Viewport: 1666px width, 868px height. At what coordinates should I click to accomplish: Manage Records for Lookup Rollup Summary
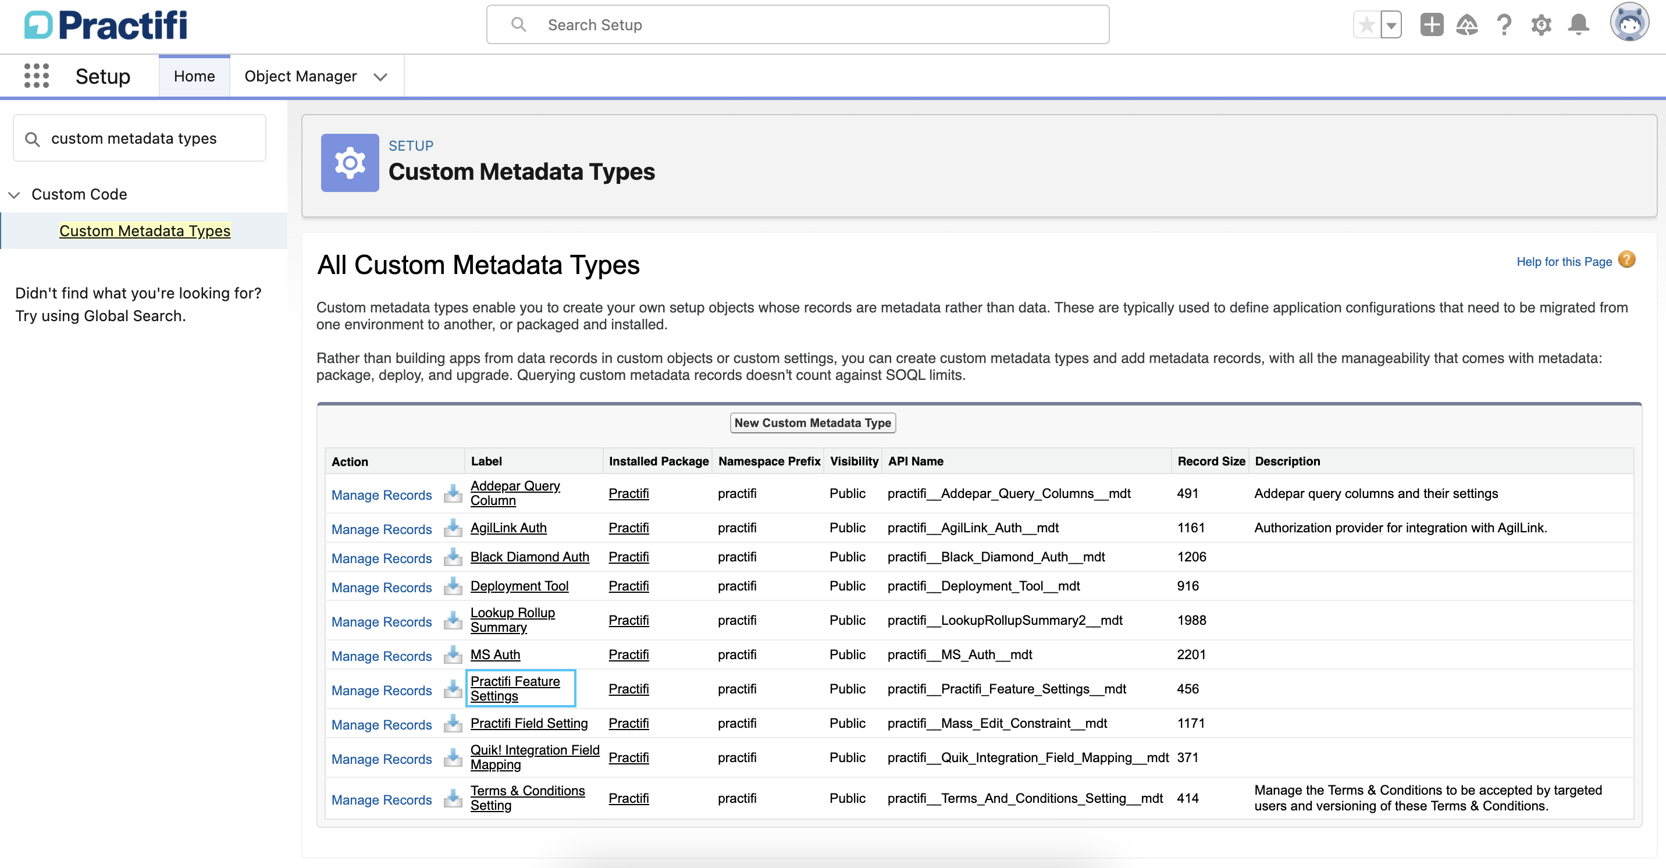(382, 621)
